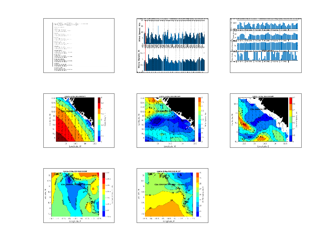
Task: Select the surface pressure map thumbnail
Action: (79, 196)
